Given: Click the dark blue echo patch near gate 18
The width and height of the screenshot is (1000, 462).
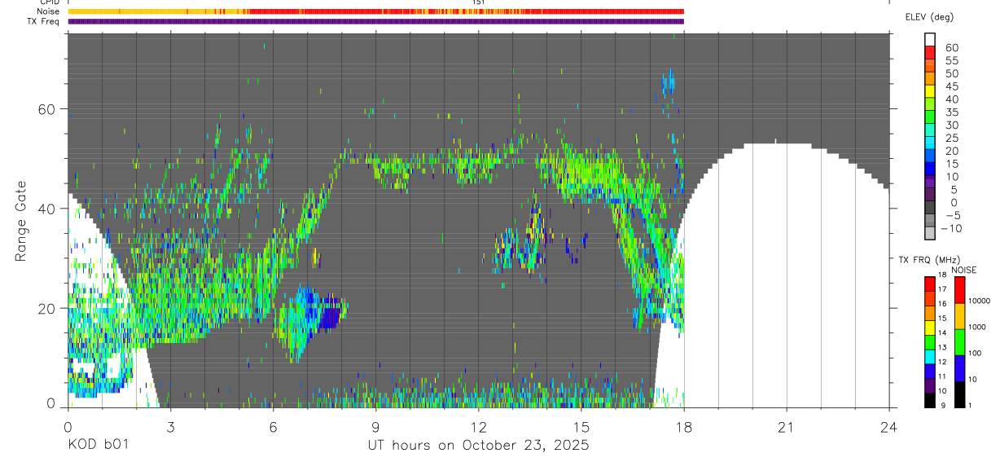Looking at the screenshot, I should (x=329, y=317).
